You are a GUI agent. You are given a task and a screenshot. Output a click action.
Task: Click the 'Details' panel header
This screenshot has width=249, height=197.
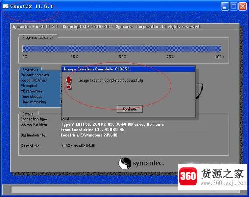[x=28, y=114]
